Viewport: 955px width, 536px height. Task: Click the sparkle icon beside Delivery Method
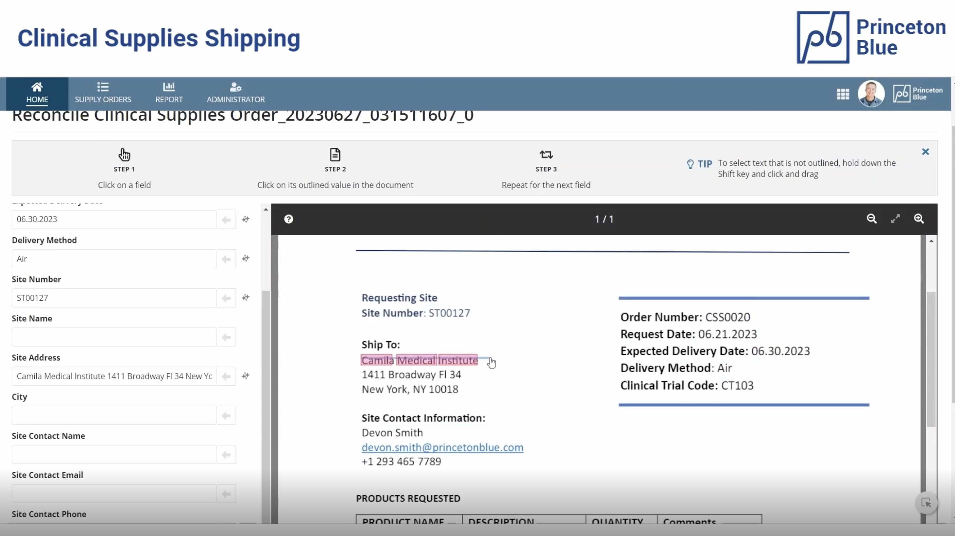click(x=245, y=258)
